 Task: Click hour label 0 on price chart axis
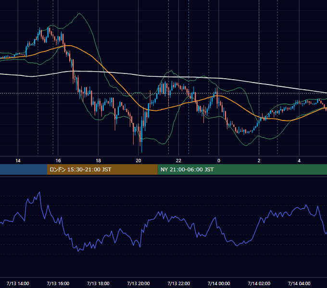219,161
